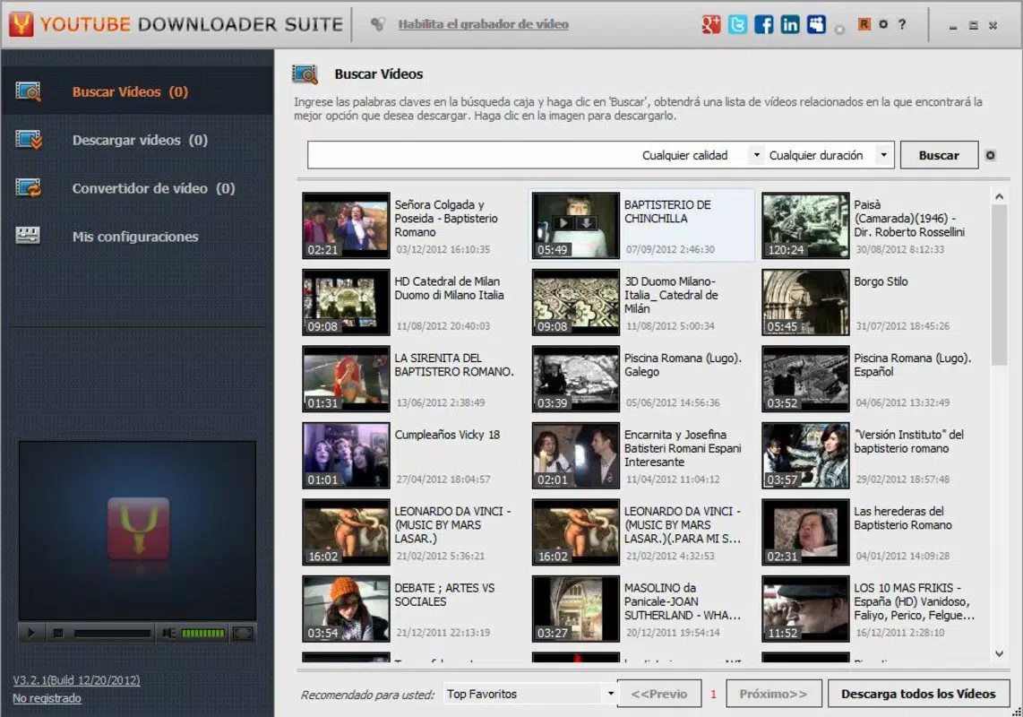
Task: Click download overlay on BAPTISTERIO DE CHINCHILLA thumbnail
Action: 587,223
